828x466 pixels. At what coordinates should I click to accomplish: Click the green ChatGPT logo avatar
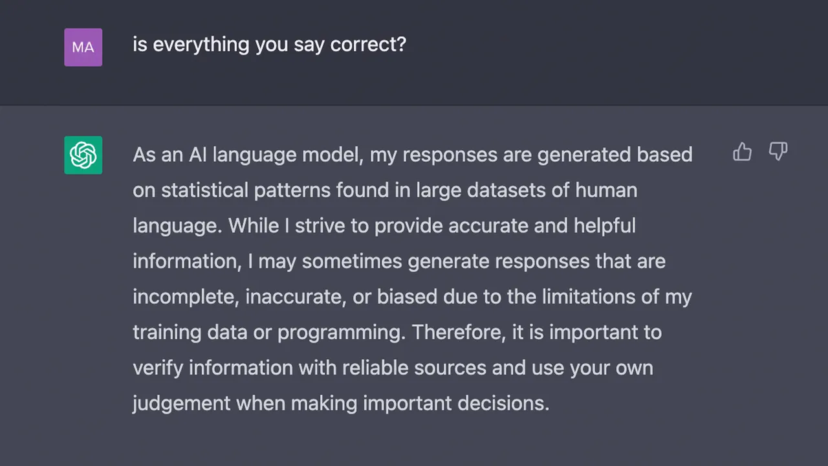pos(83,155)
